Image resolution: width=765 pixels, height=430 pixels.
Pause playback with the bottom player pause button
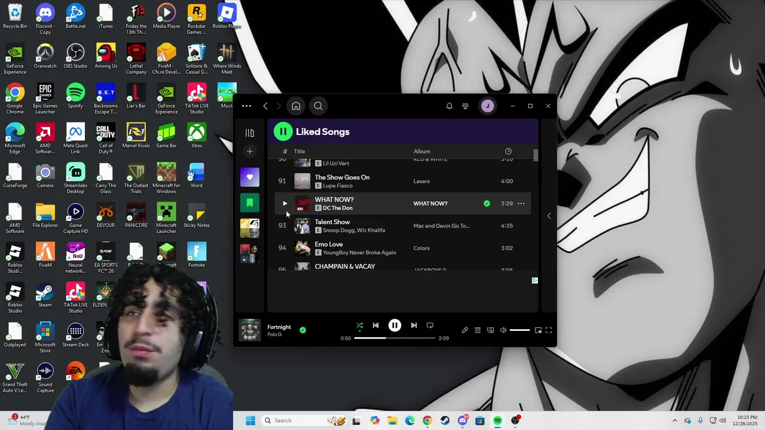(x=394, y=325)
